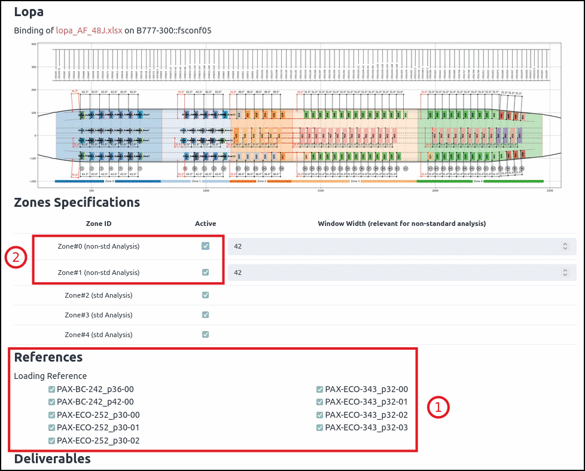Toggle the PAX-ECO-252_p30-00 reference checkbox
Image resolution: width=585 pixels, height=471 pixels.
click(x=51, y=415)
